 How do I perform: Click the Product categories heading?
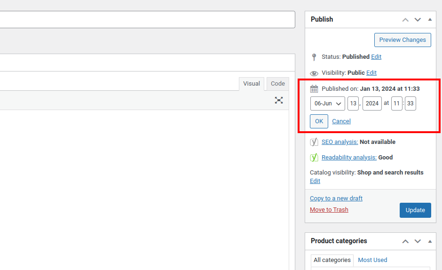pos(339,241)
